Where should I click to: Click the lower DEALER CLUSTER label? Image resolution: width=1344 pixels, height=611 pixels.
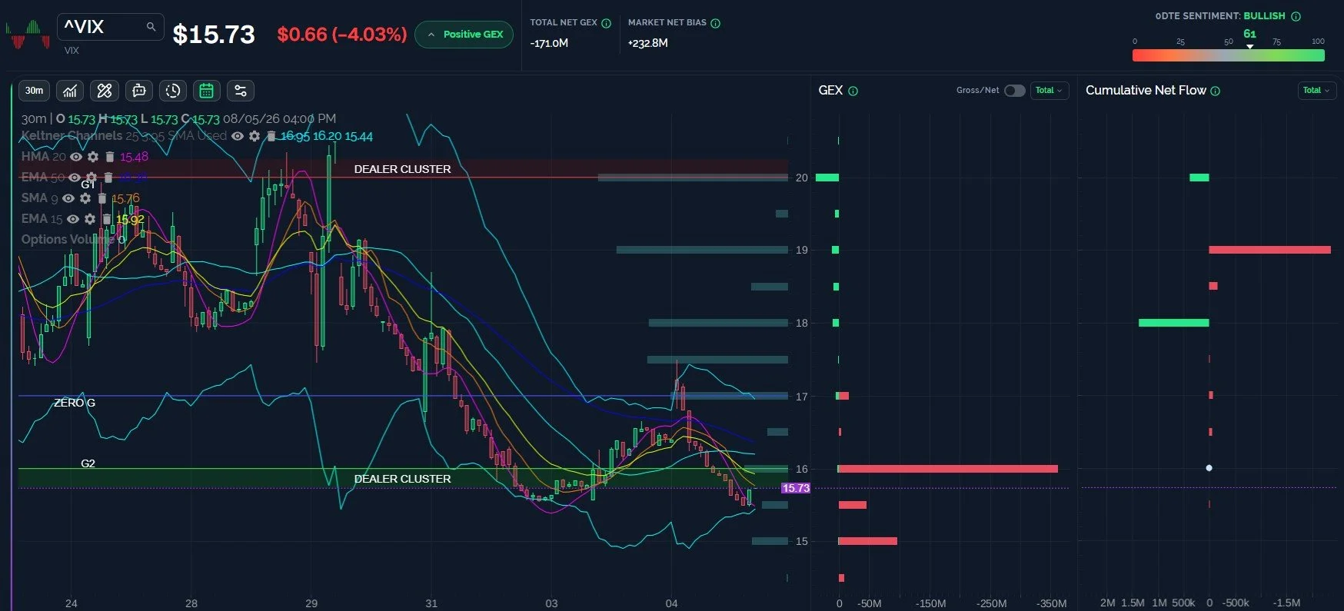coord(402,479)
